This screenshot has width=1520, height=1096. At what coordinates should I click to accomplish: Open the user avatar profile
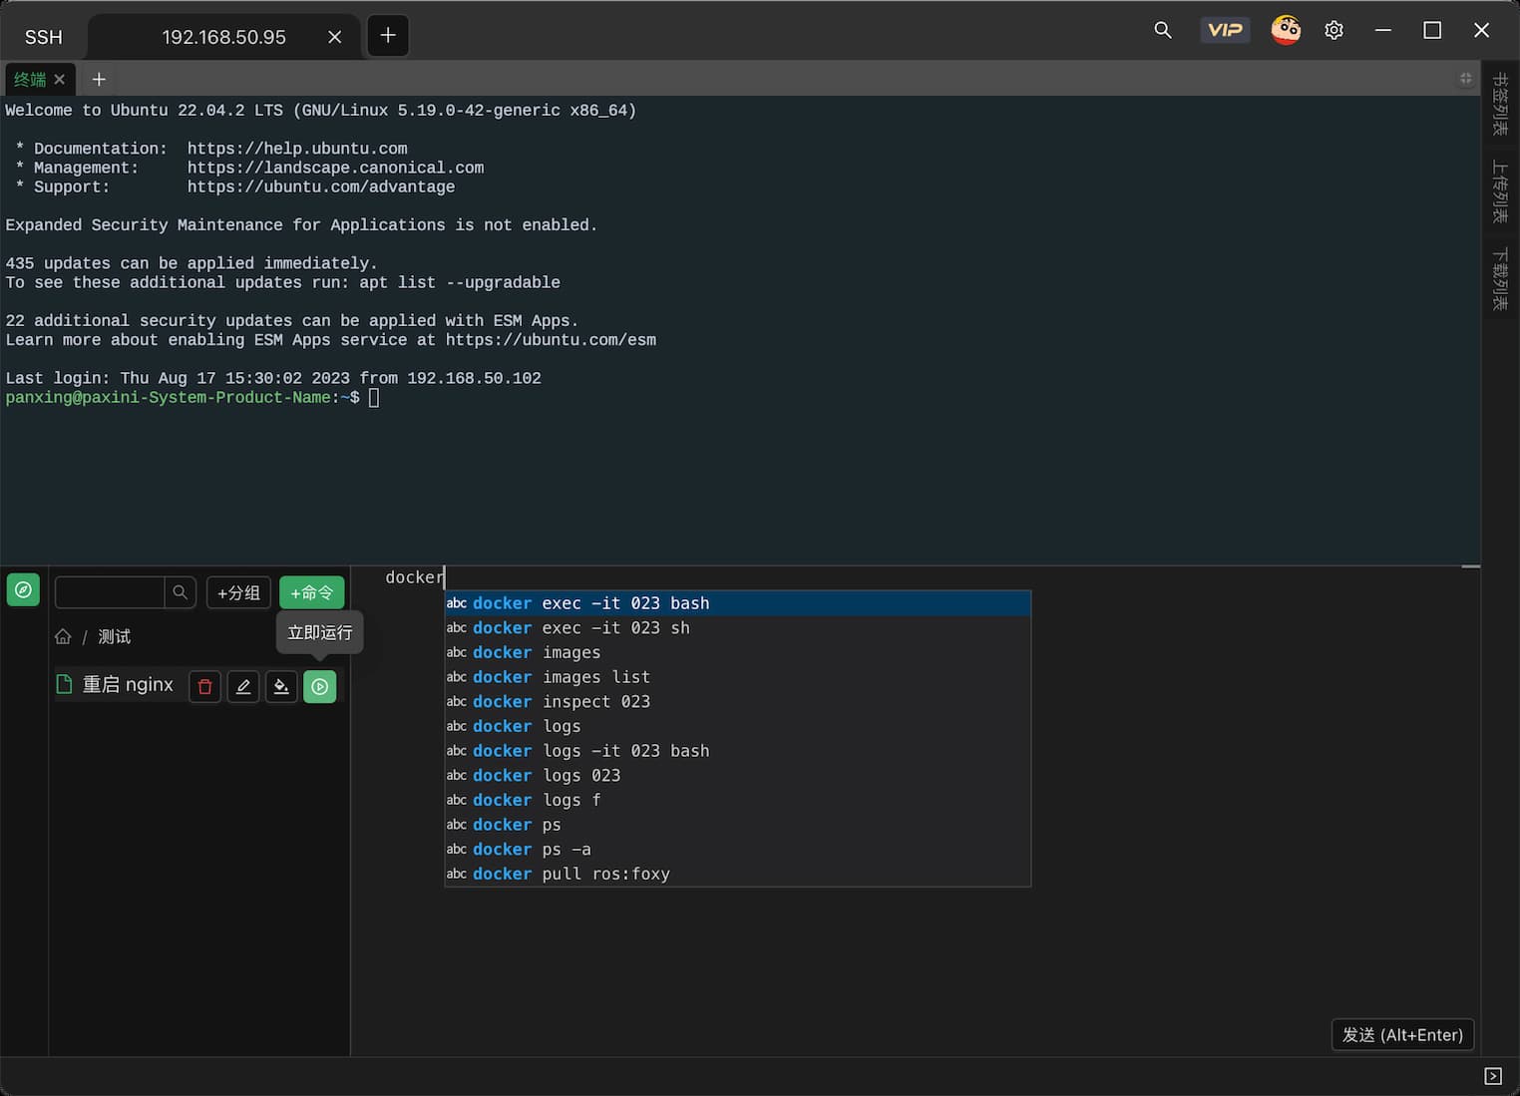pos(1286,31)
